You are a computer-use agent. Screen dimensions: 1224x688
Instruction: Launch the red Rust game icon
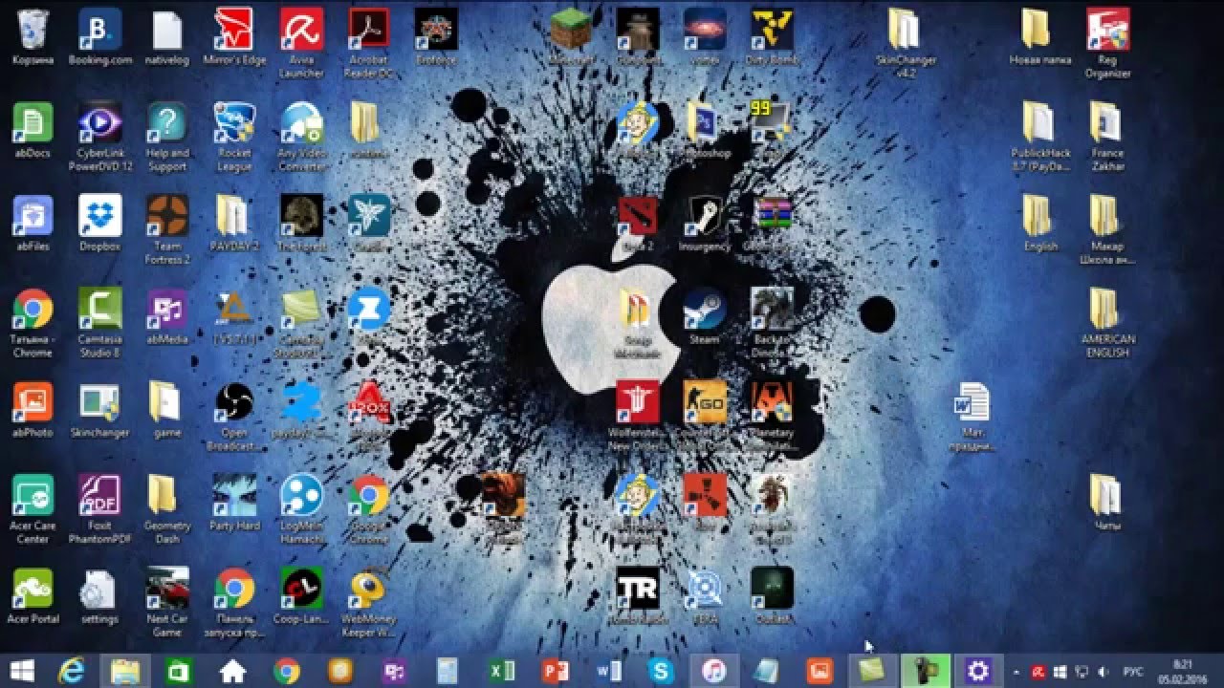(705, 495)
